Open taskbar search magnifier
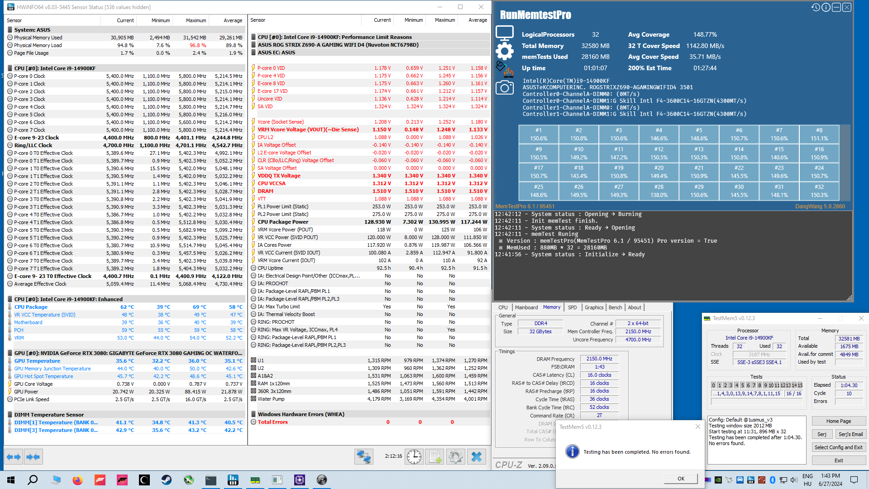 (33, 480)
